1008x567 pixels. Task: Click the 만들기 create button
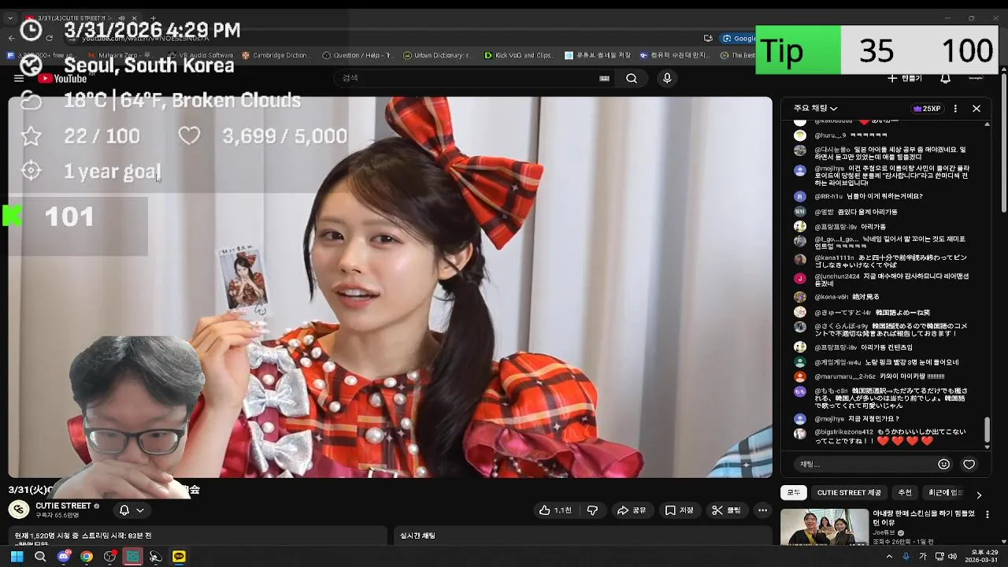(x=904, y=78)
